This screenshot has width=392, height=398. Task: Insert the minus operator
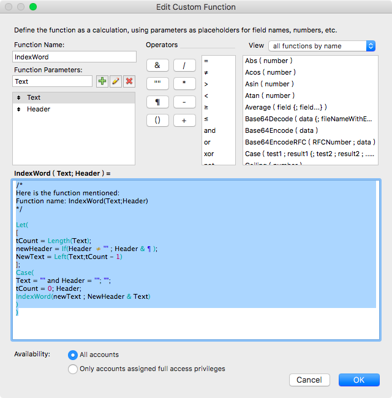pyautogui.click(x=184, y=102)
